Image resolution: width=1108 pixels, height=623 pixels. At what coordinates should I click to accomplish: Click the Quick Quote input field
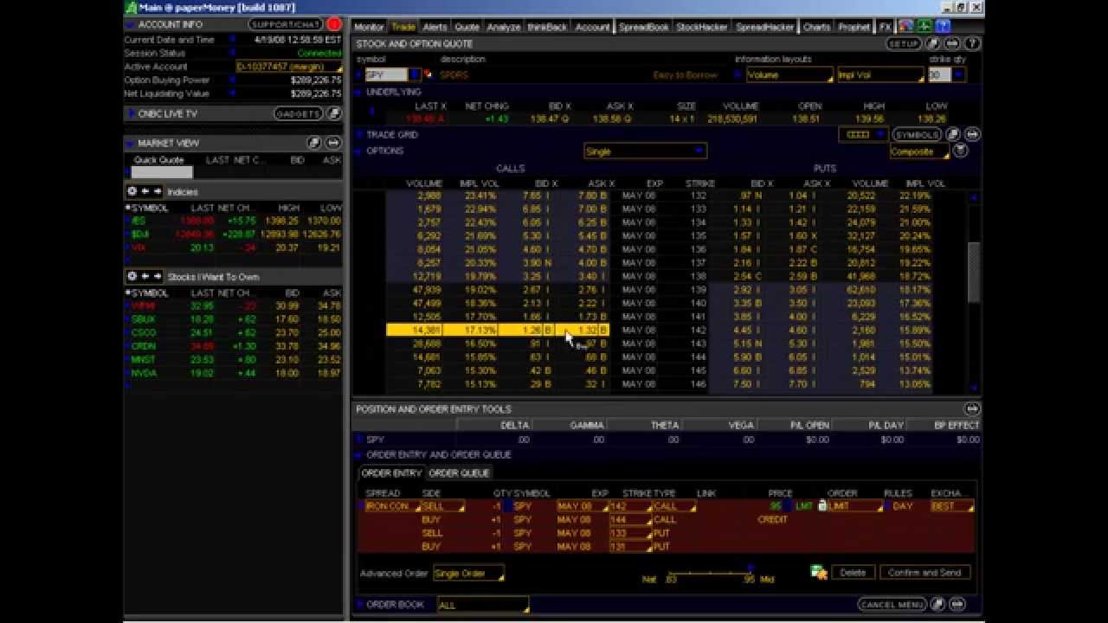pyautogui.click(x=162, y=172)
